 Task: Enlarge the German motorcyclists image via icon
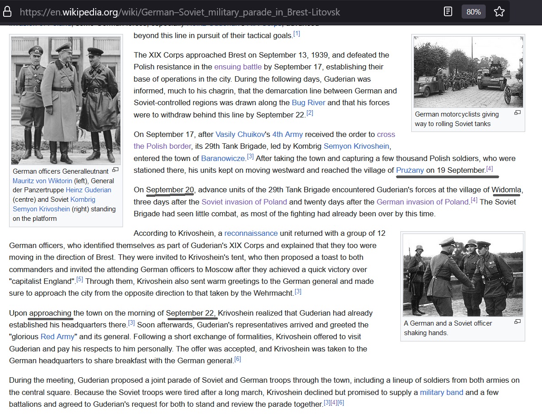pos(517,112)
